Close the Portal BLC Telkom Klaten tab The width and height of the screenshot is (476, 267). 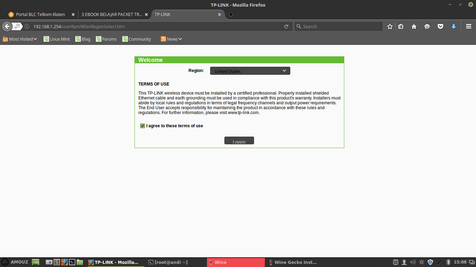(x=73, y=15)
